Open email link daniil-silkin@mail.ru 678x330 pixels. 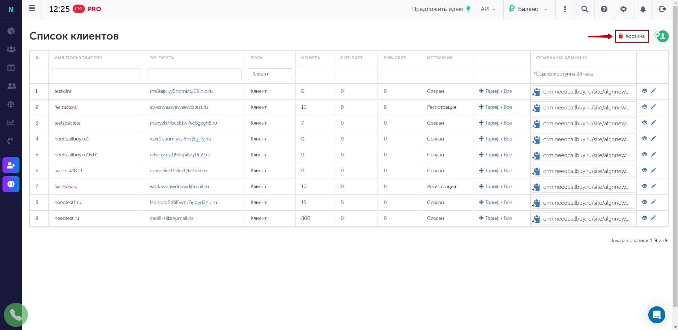coord(171,218)
